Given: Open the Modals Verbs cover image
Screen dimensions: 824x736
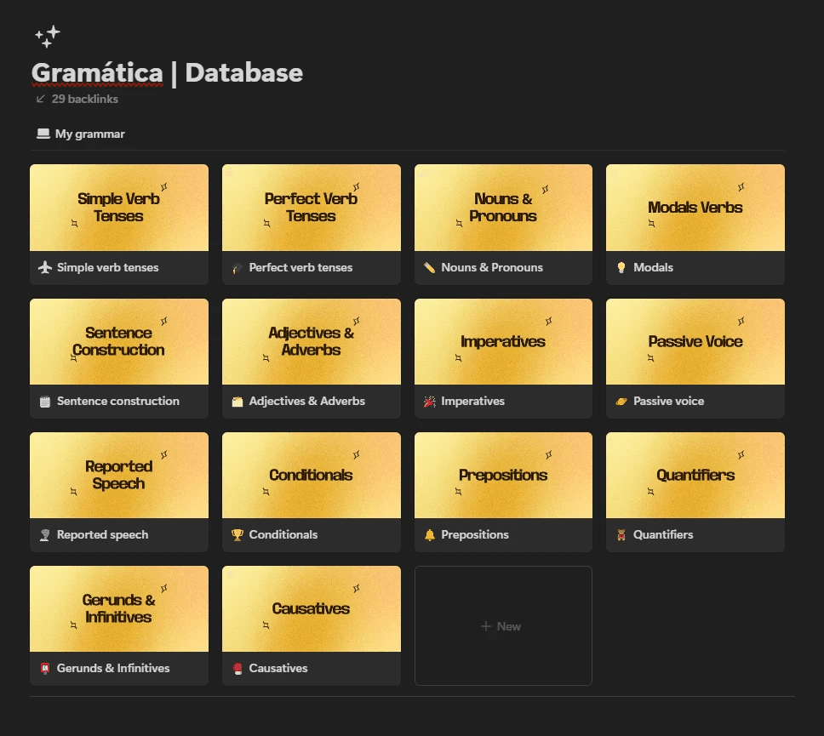Looking at the screenshot, I should pos(695,208).
